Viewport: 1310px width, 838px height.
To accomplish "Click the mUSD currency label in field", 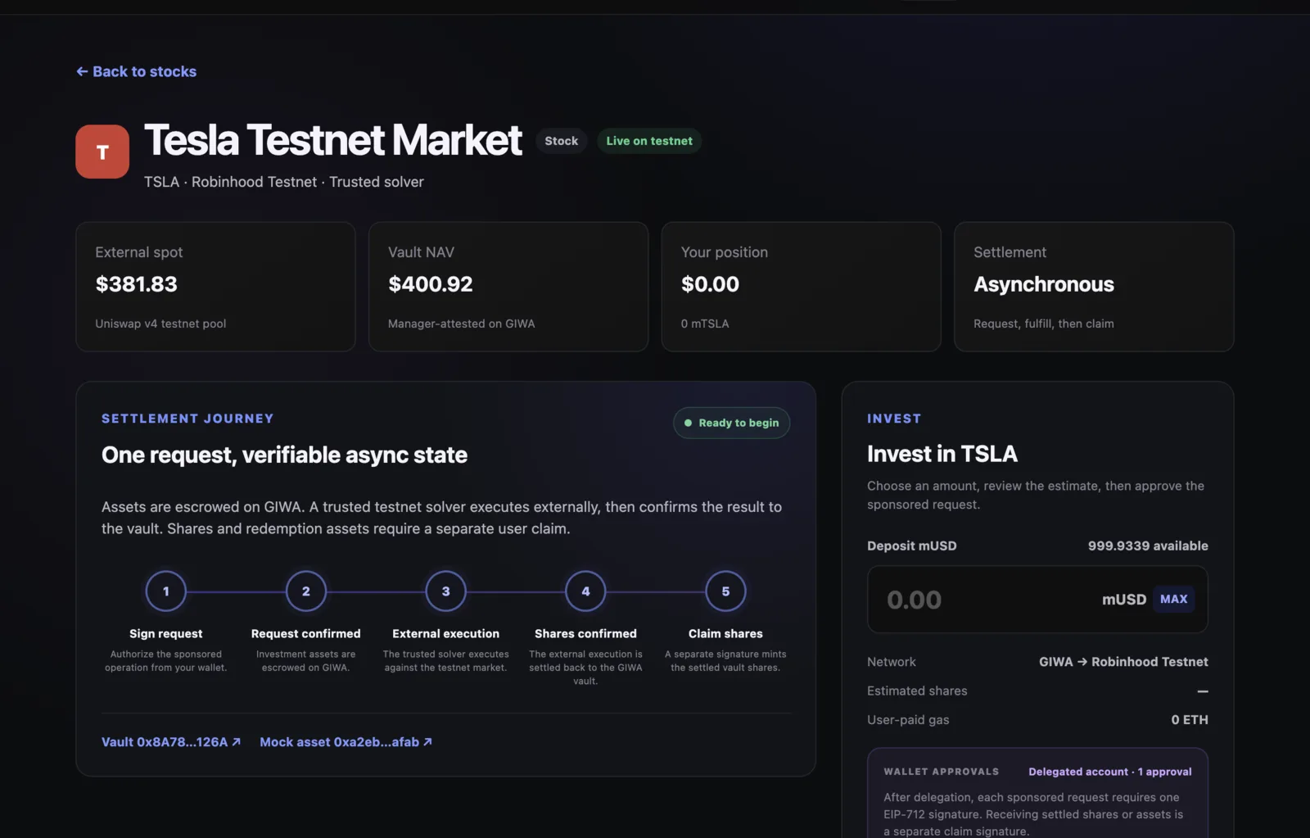I will 1124,600.
